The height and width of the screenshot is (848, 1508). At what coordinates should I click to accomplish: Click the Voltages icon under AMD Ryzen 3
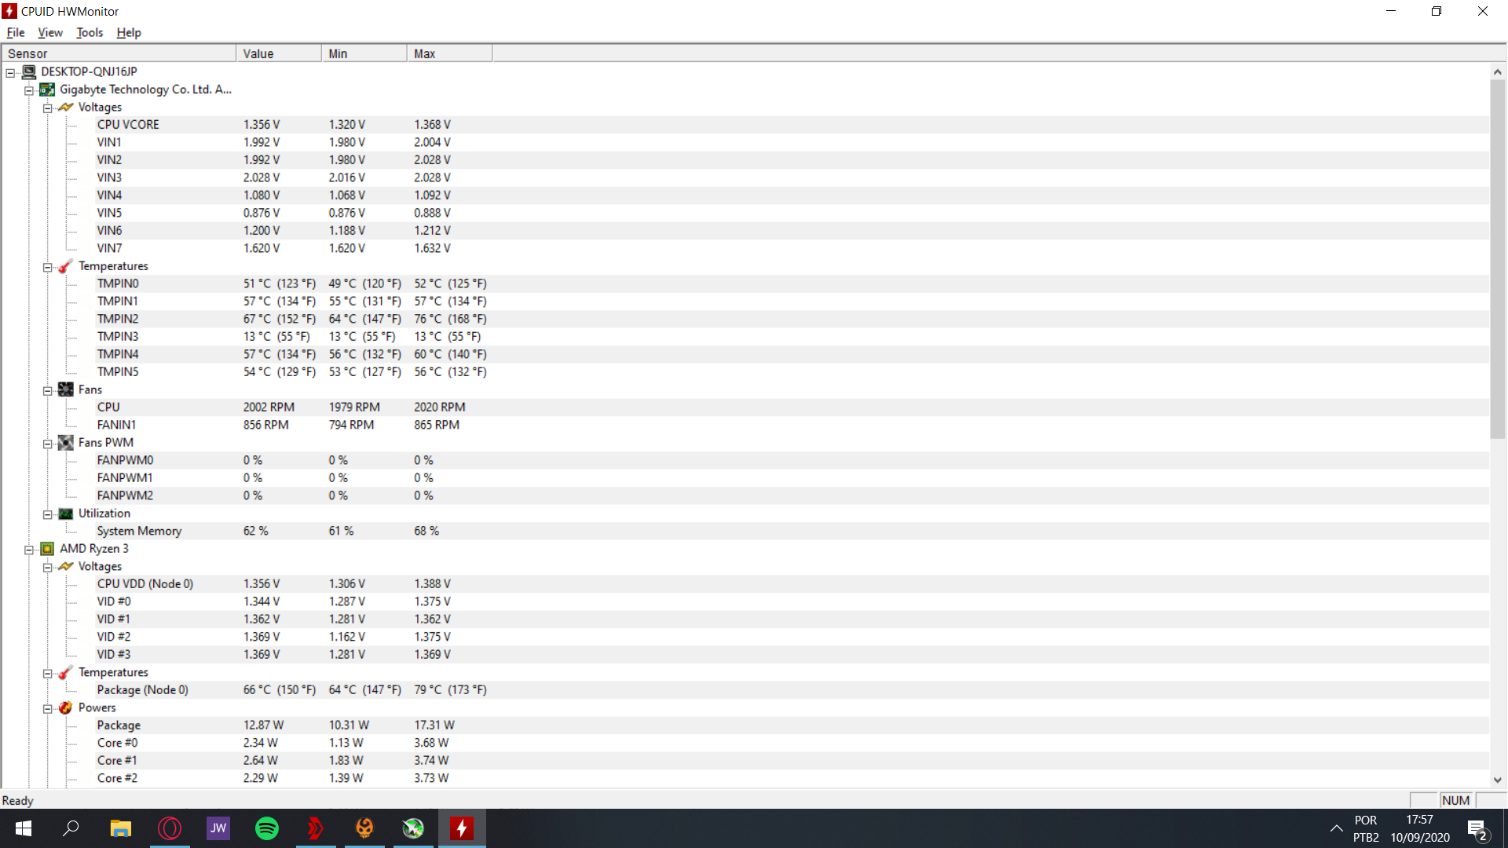(x=66, y=566)
